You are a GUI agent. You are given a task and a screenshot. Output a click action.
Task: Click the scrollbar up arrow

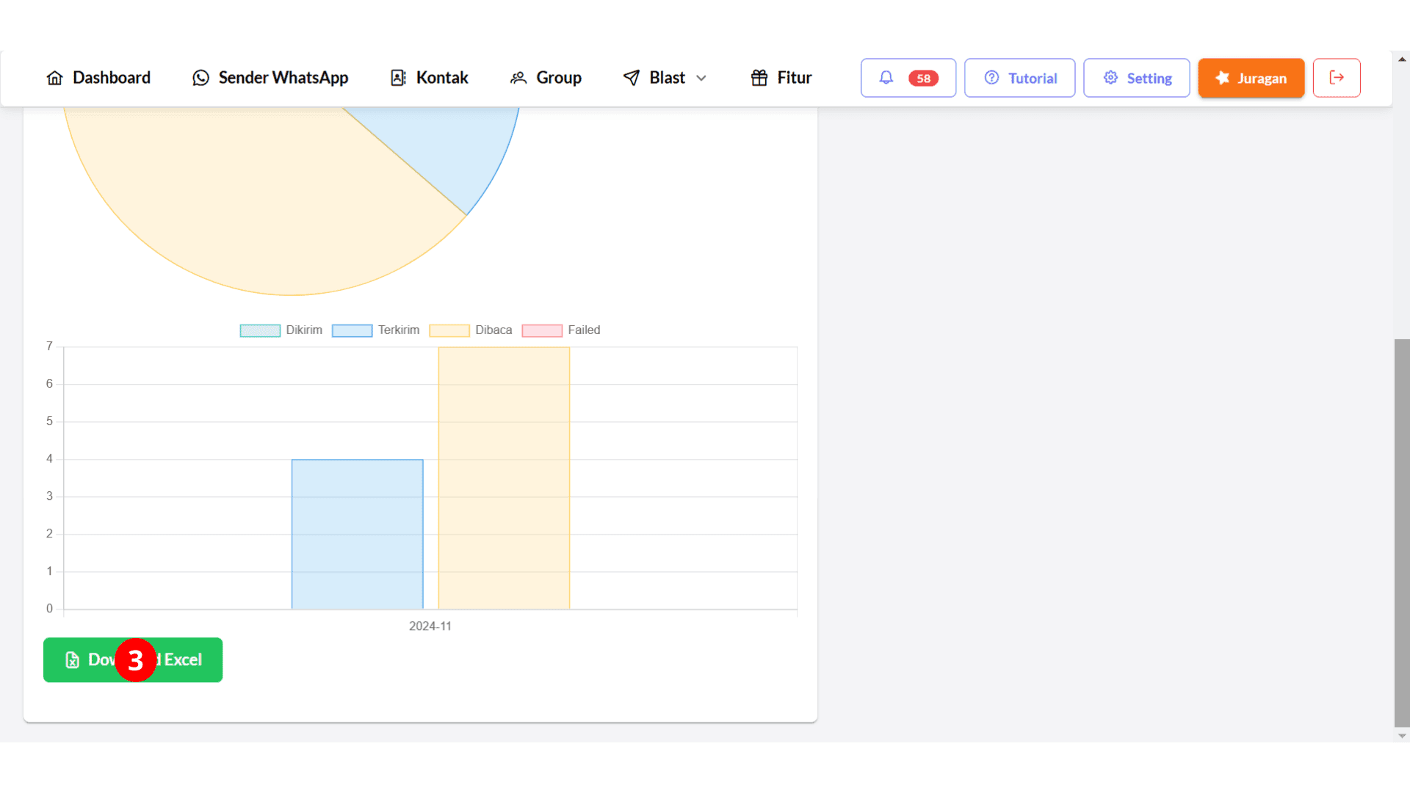1402,59
